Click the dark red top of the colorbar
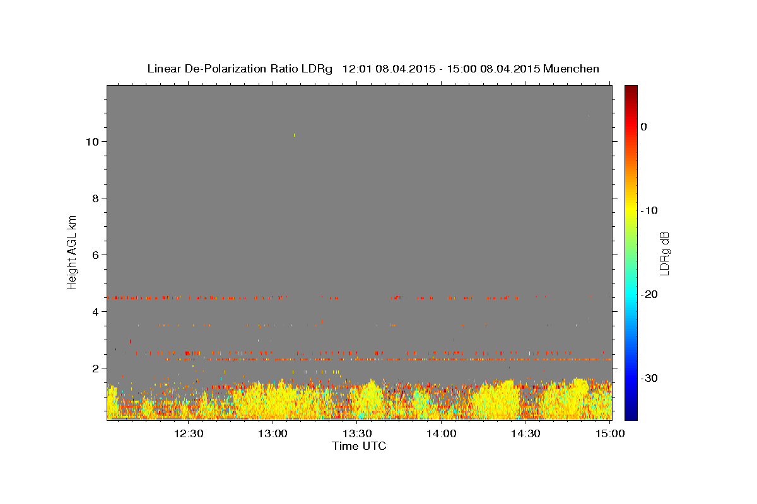 click(x=631, y=90)
